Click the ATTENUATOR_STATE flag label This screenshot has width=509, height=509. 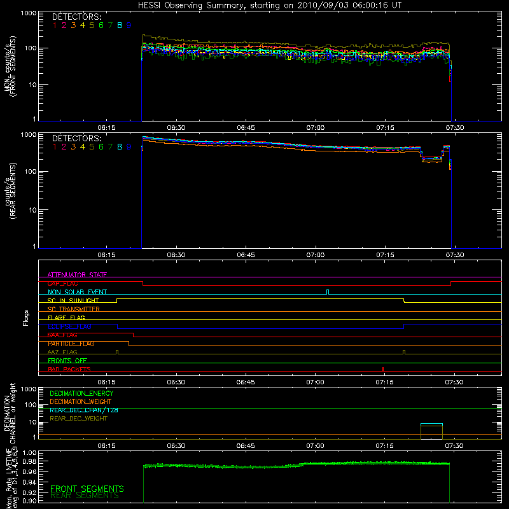click(x=77, y=275)
